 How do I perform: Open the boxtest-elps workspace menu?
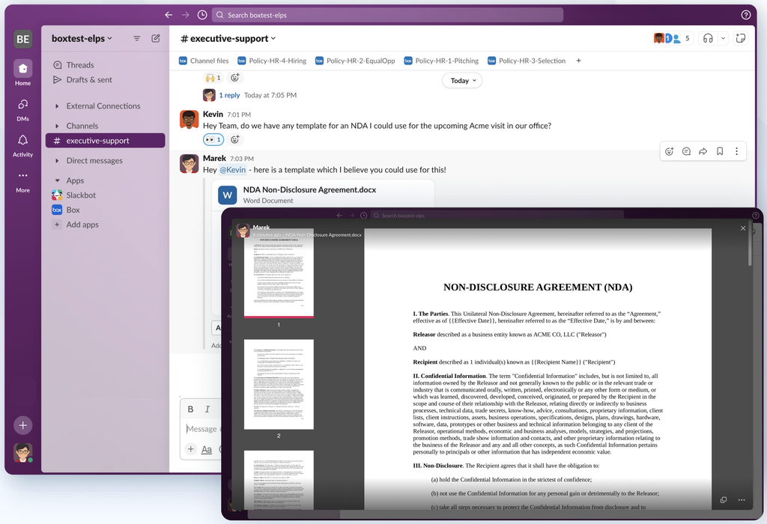tap(82, 38)
